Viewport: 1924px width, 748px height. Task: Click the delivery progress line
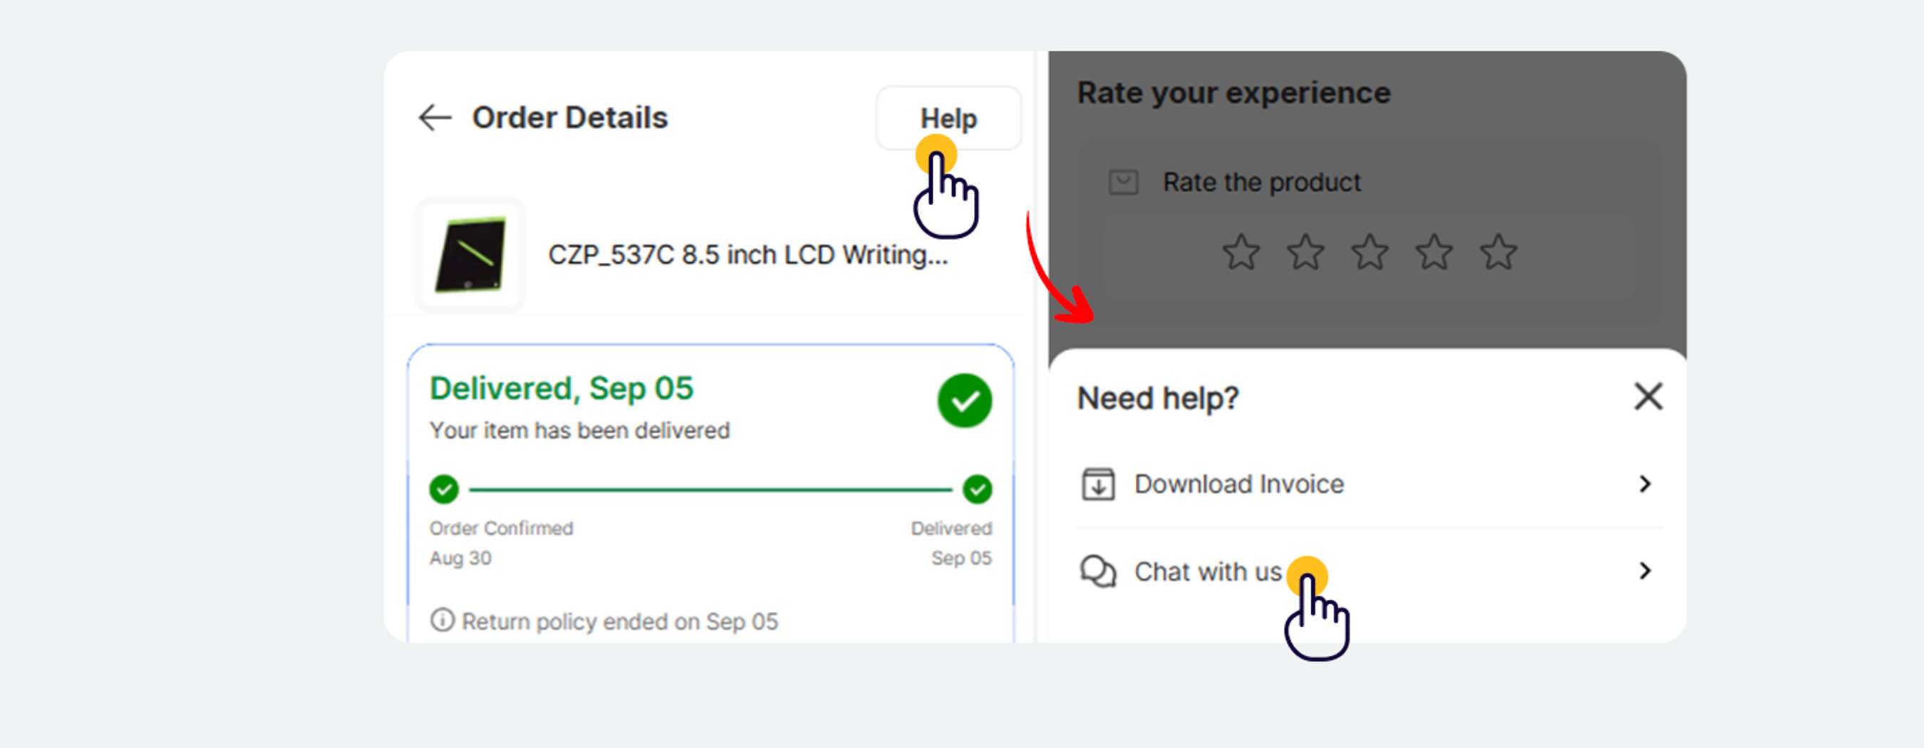(x=710, y=489)
